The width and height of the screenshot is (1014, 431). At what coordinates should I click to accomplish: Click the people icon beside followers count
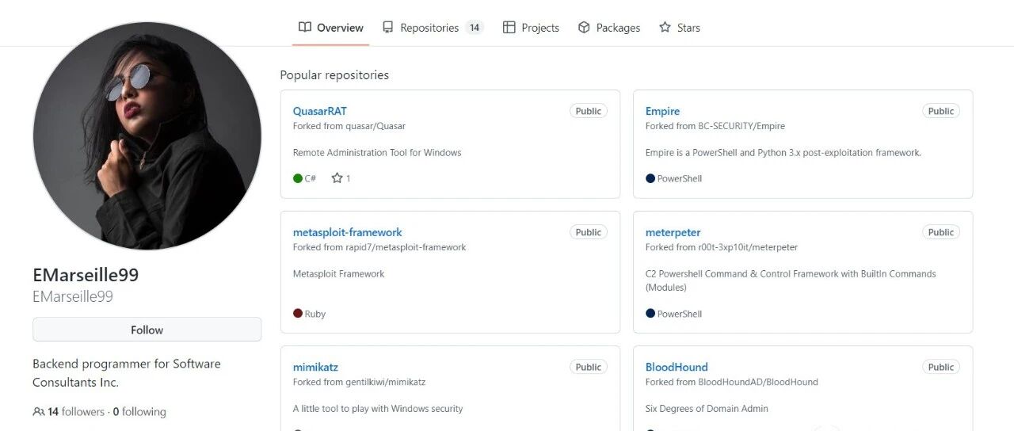pos(39,412)
